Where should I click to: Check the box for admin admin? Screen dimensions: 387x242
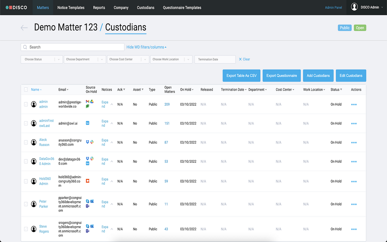point(26,104)
